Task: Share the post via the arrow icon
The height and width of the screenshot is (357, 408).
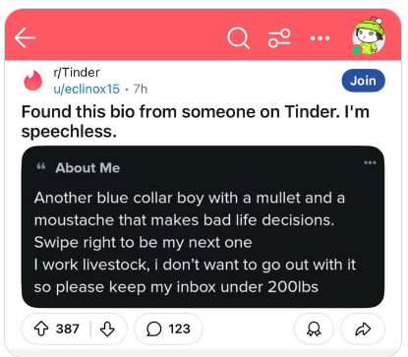Action: tap(363, 328)
